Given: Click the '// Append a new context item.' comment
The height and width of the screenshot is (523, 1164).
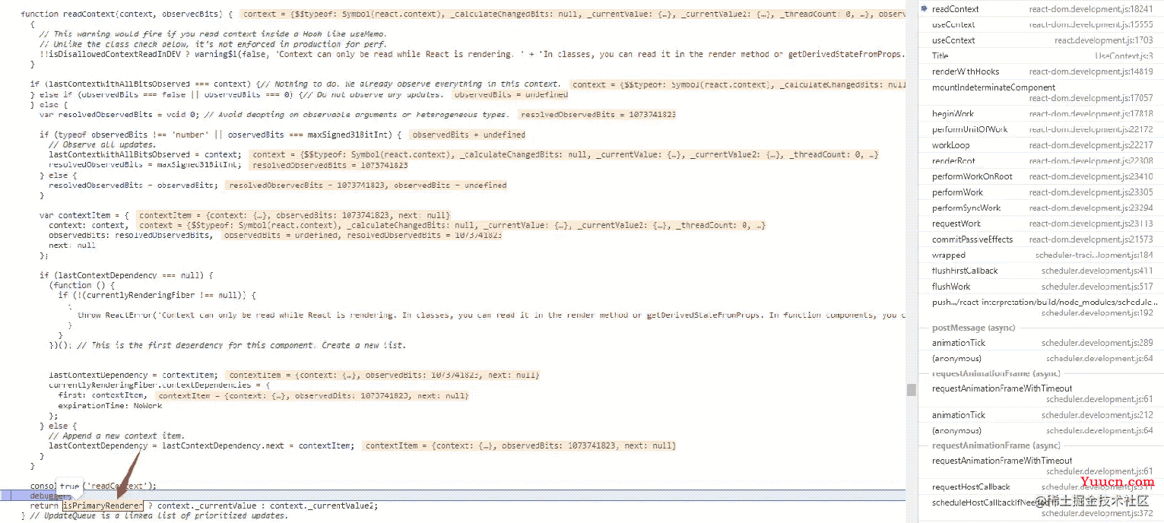Looking at the screenshot, I should 116,436.
